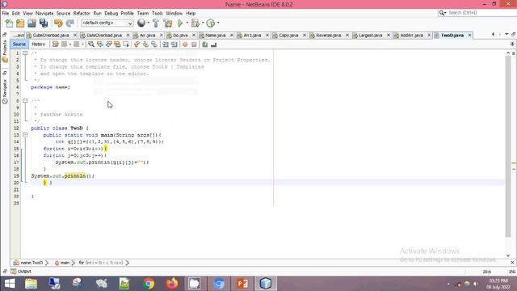The width and height of the screenshot is (517, 291).
Task: Open the File menu
Action: pyautogui.click(x=6, y=13)
